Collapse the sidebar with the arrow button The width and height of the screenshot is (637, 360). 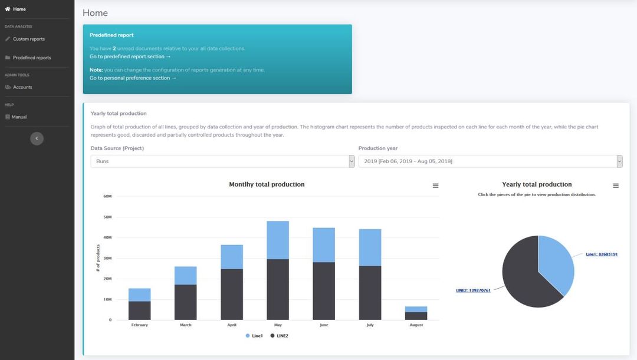pyautogui.click(x=37, y=138)
